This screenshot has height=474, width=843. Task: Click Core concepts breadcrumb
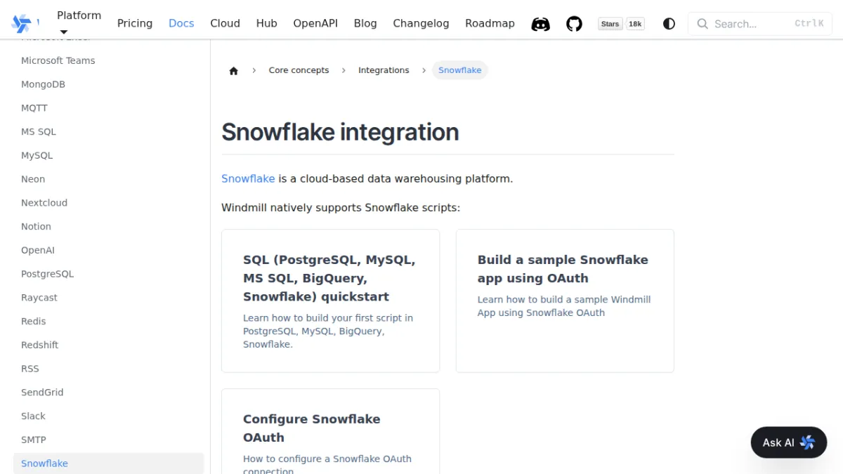tap(299, 70)
